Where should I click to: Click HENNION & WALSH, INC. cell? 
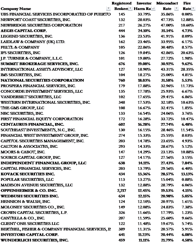click(25, 202)
